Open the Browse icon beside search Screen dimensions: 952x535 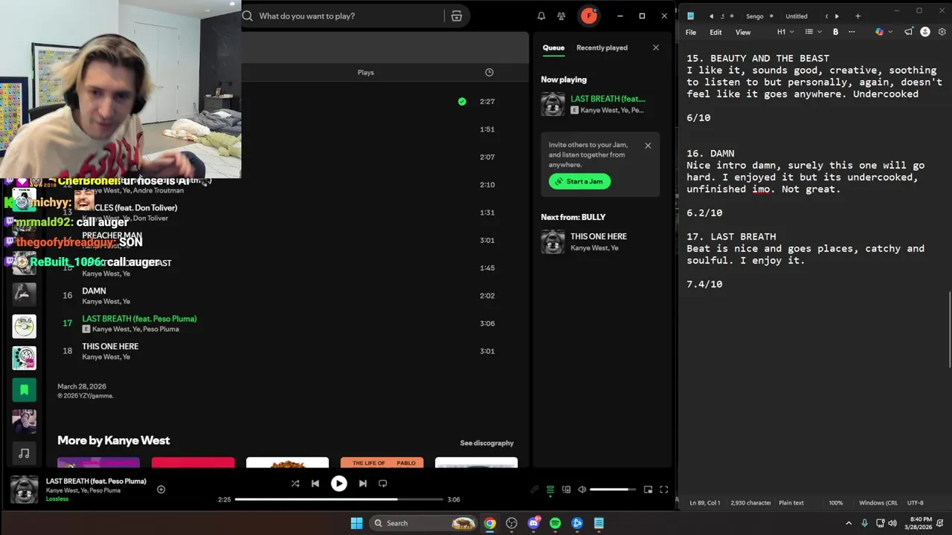[457, 16]
